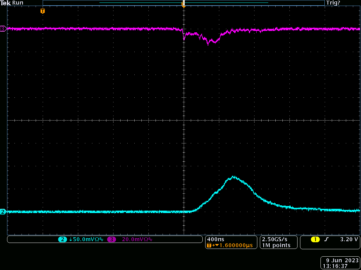Select channel 2 ground reference marker on left
Viewport: 361px width, 270px height.
coord(3,212)
